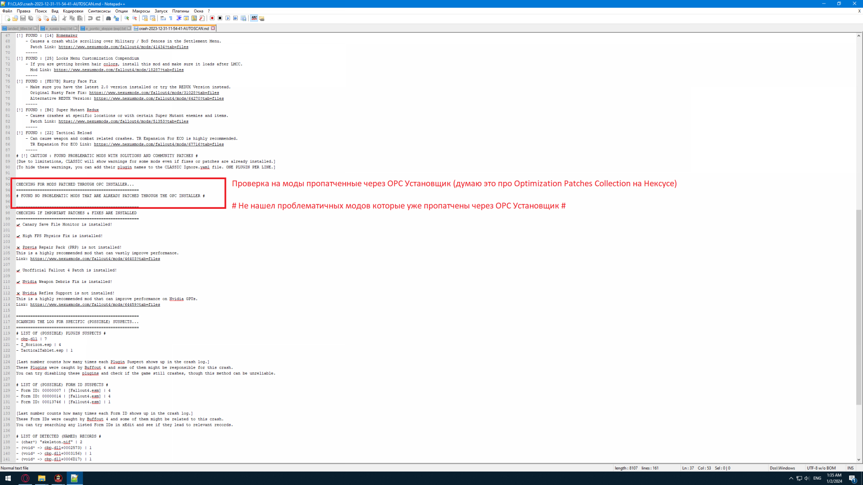The width and height of the screenshot is (863, 485).
Task: Click the Print toolbar icon
Action: 54,18
